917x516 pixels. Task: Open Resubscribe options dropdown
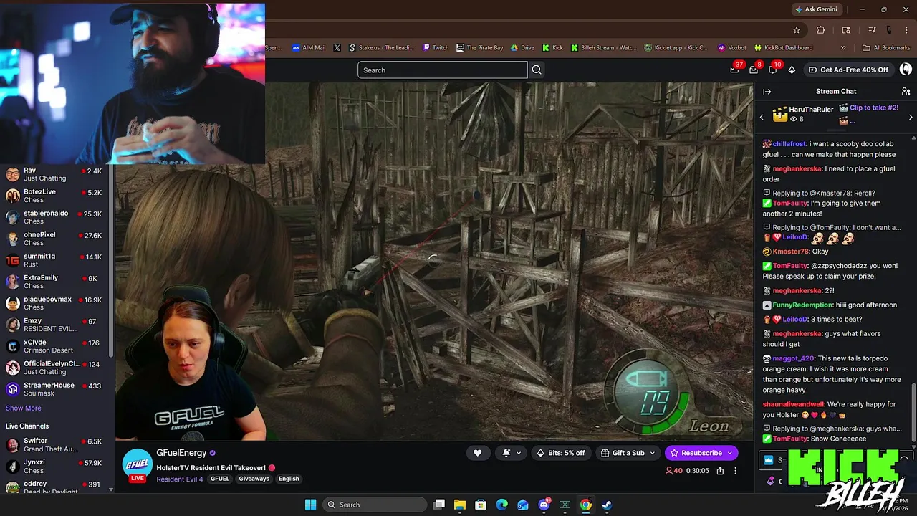tap(730, 453)
